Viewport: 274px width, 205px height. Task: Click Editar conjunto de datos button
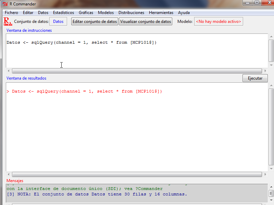click(95, 22)
